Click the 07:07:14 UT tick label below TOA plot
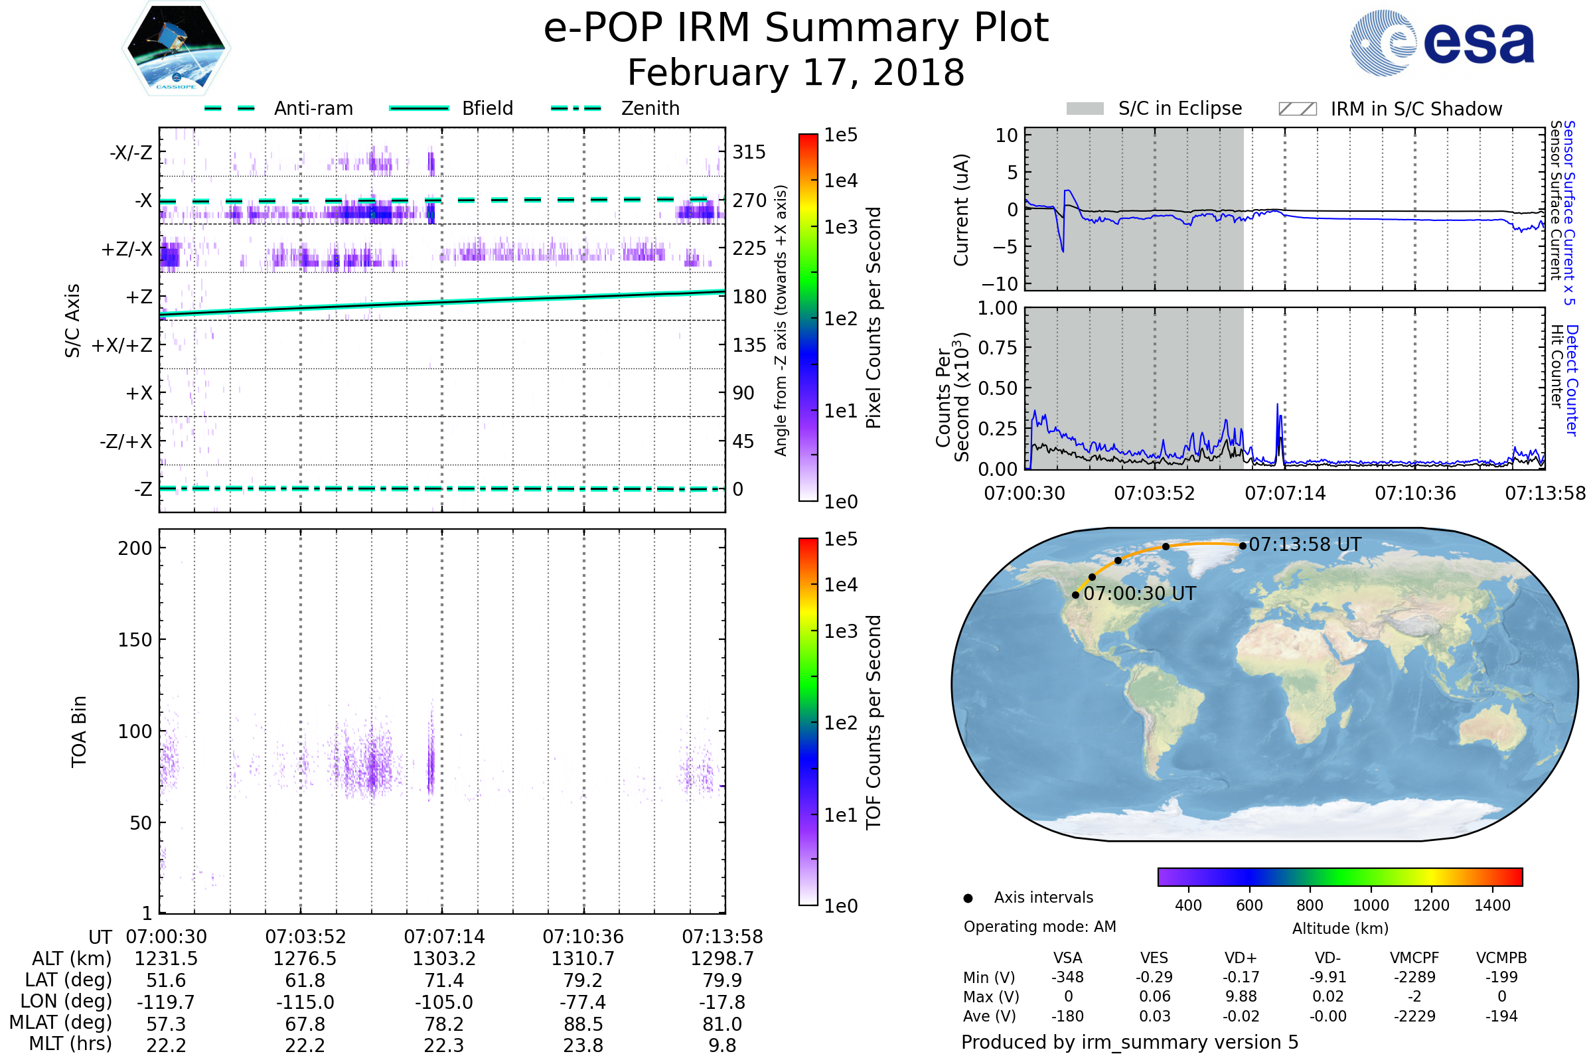 tap(444, 937)
